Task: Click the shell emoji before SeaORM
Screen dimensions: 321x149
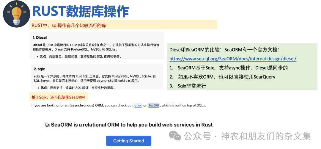Action: tap(47, 125)
